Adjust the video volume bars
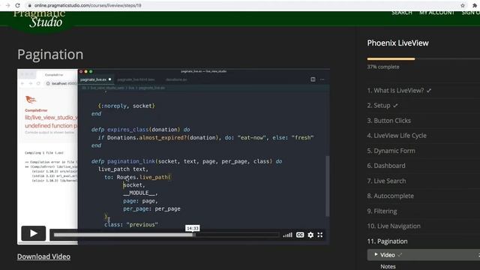This screenshot has width=480, height=270. pyautogui.click(x=287, y=235)
